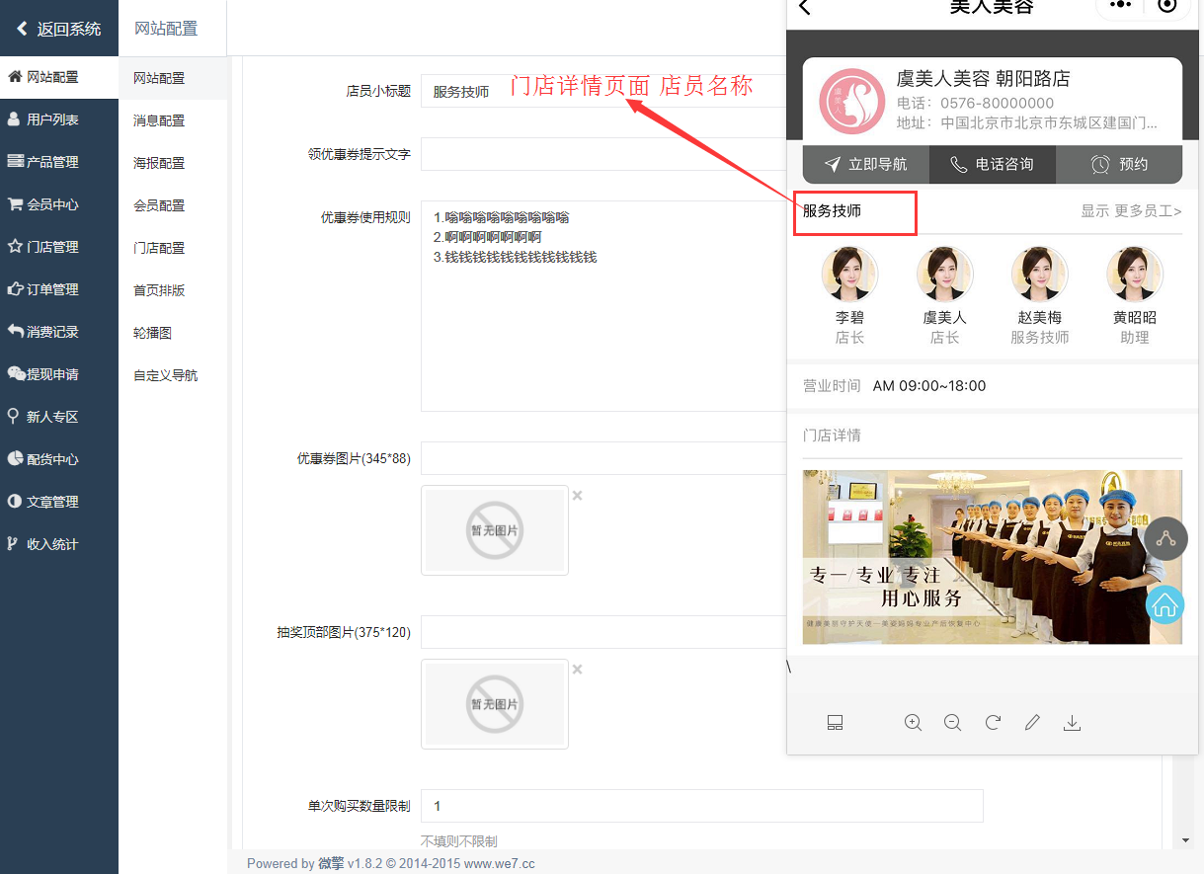Open 收入统计 in the sidebar

[x=59, y=544]
